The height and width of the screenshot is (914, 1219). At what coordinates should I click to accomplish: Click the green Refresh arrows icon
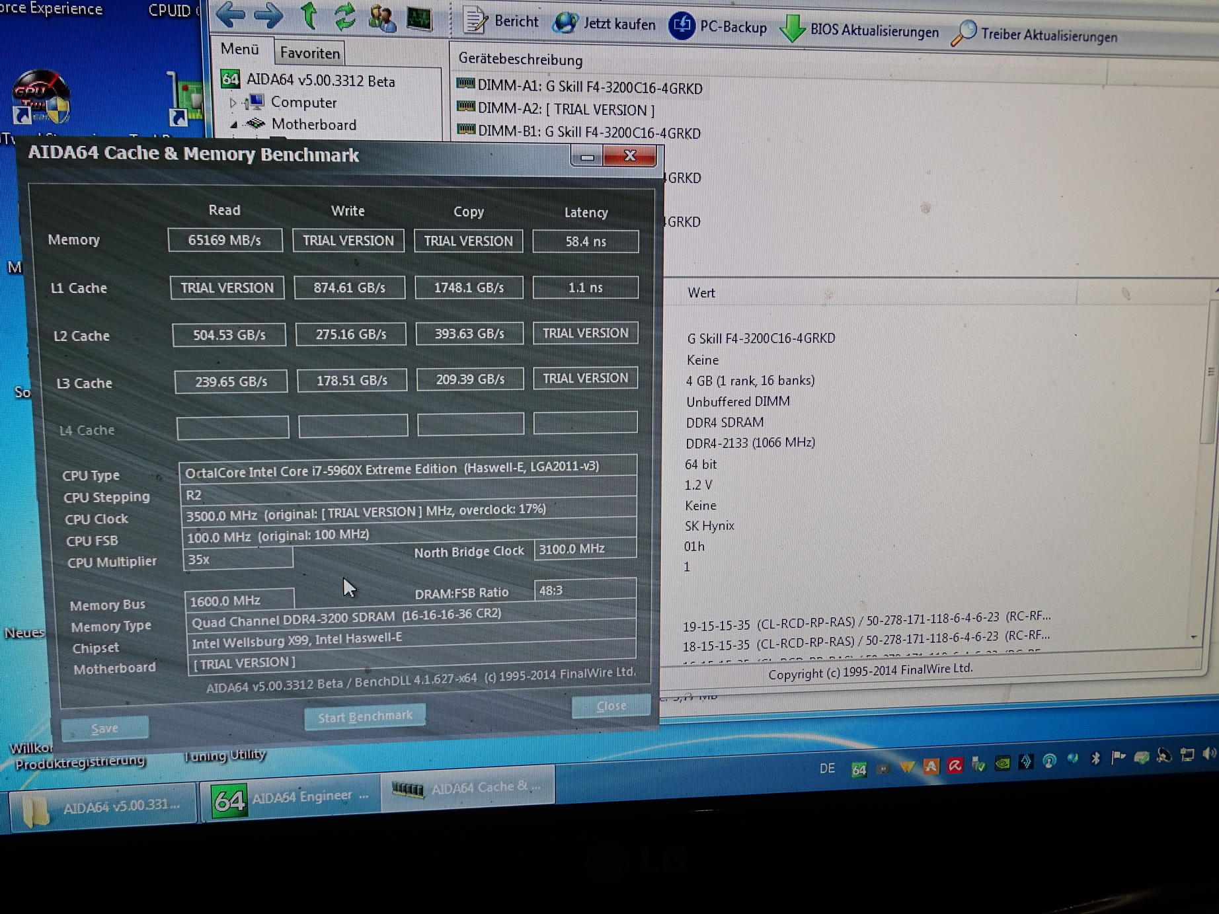click(344, 17)
